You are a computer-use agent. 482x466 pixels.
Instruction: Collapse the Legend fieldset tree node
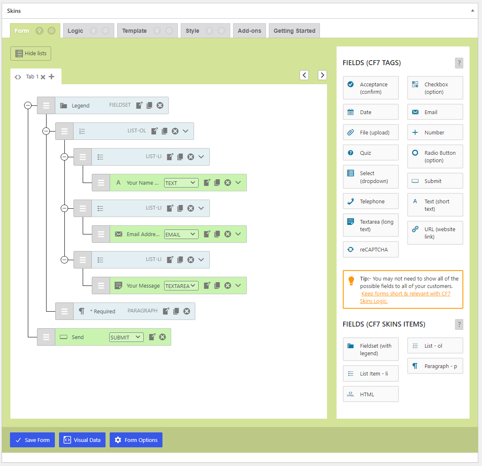(28, 105)
